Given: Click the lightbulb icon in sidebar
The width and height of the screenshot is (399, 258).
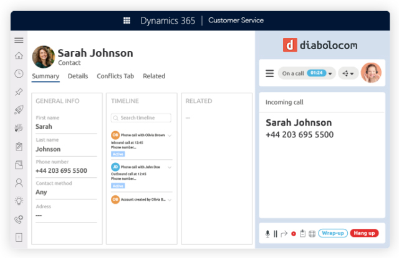Looking at the screenshot, I should click(x=19, y=201).
